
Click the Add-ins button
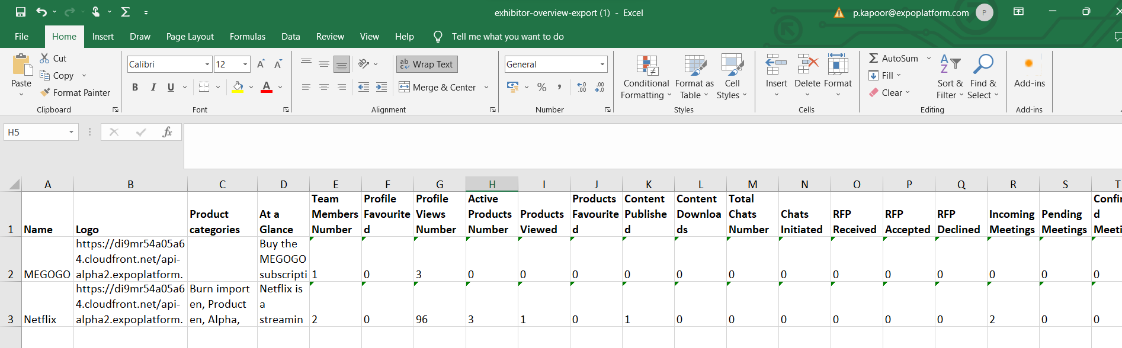pos(1030,71)
